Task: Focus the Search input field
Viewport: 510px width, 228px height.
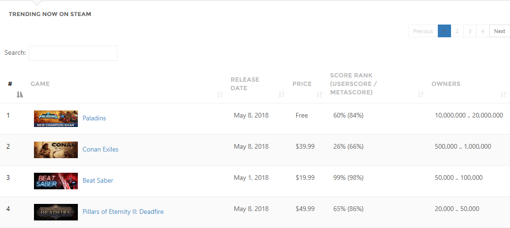Action: coord(73,53)
